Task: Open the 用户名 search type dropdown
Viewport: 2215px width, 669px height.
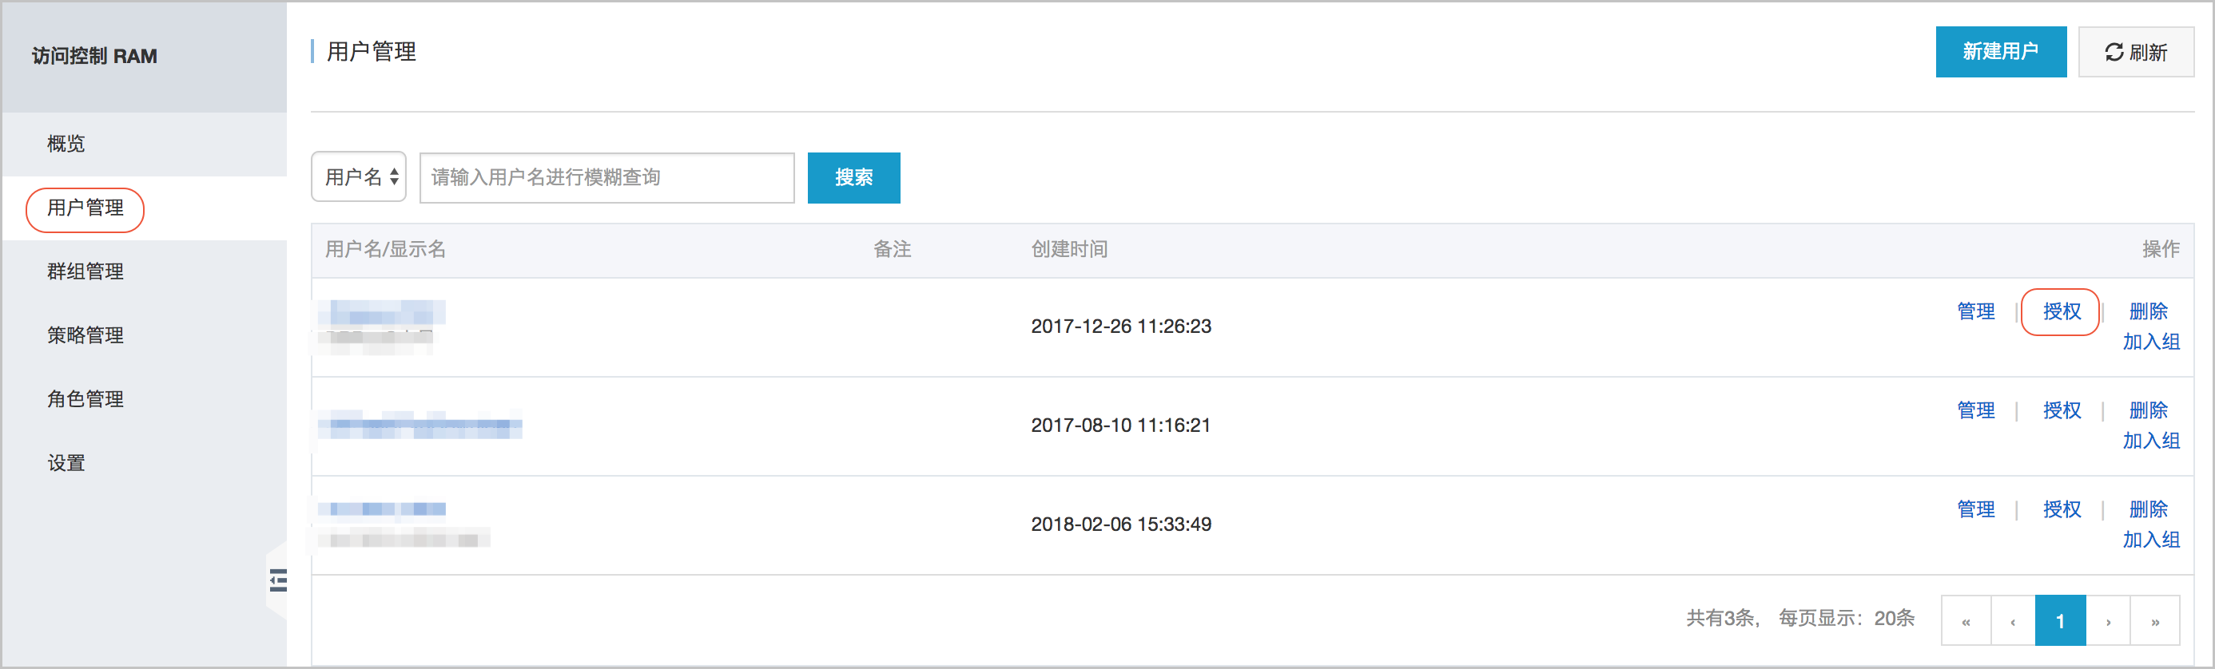Action: (x=359, y=177)
